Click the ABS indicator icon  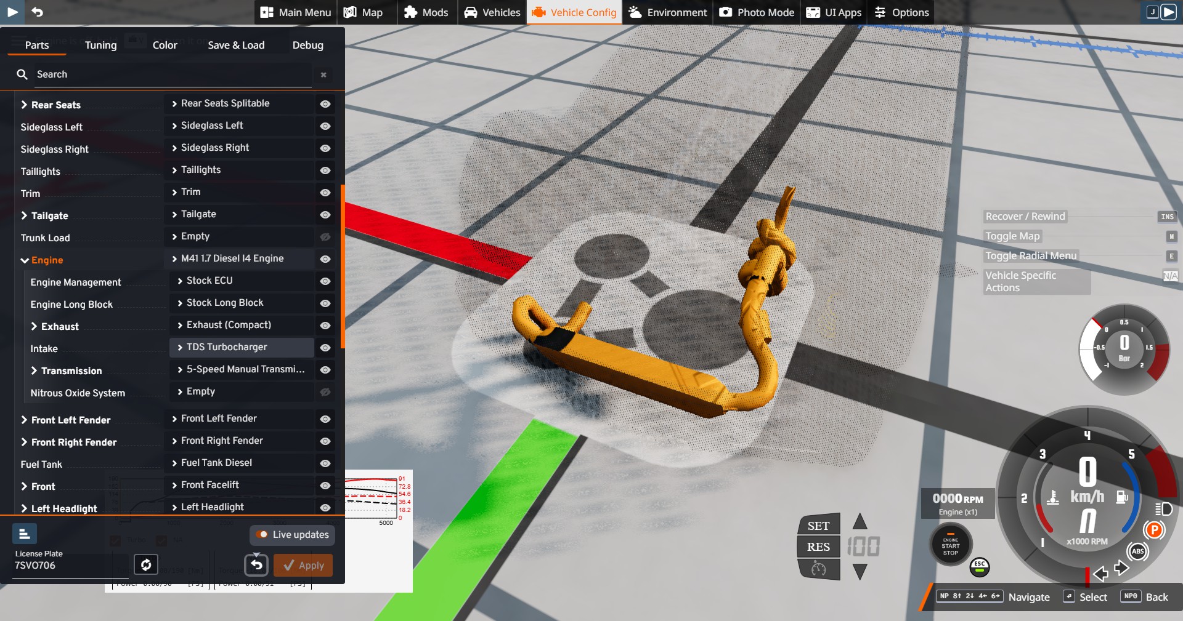(x=1137, y=551)
